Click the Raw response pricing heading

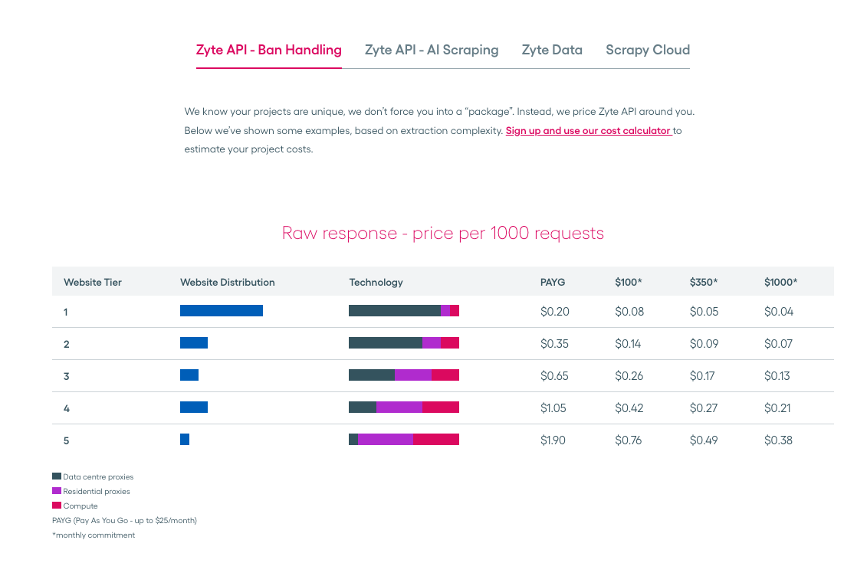443,233
